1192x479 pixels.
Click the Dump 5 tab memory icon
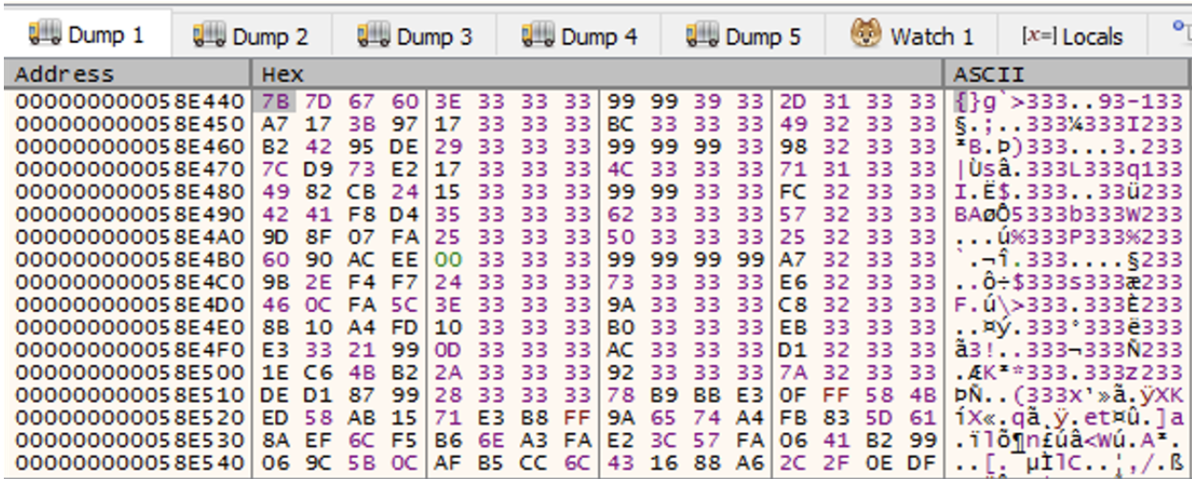click(x=701, y=36)
